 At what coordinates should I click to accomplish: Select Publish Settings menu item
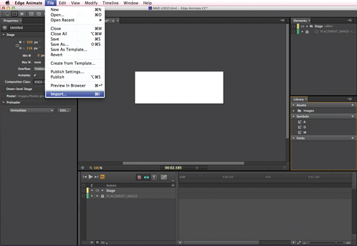coord(75,72)
